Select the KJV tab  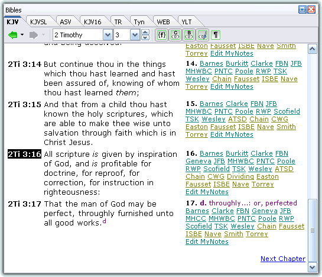click(13, 22)
